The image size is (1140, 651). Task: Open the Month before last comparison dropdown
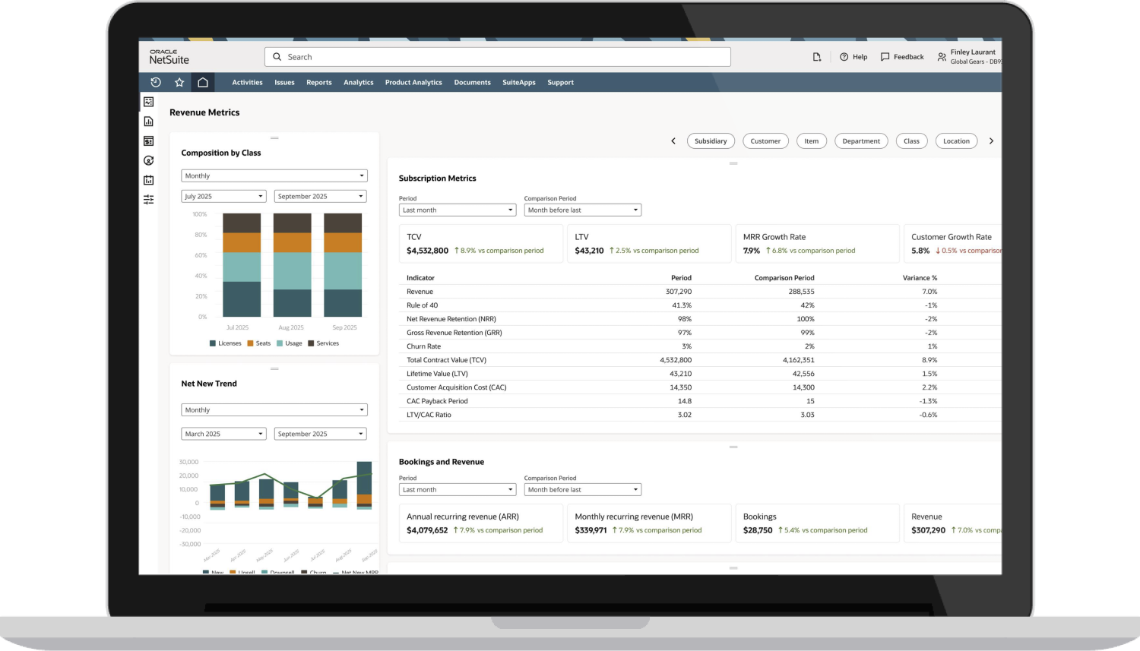(582, 210)
